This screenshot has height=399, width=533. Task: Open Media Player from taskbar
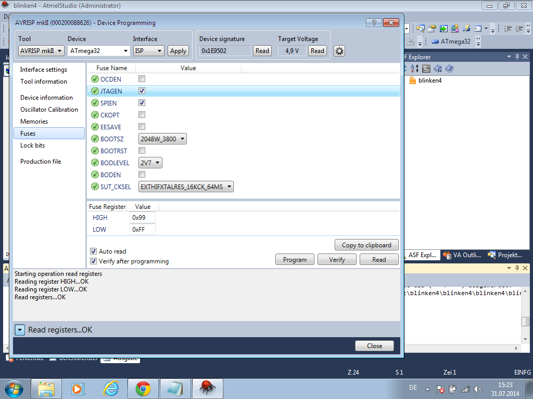point(78,389)
